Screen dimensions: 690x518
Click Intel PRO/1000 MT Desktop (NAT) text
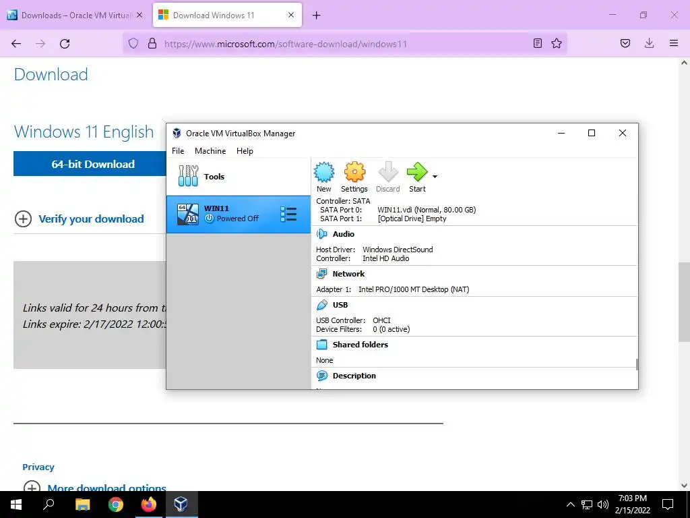(x=414, y=289)
